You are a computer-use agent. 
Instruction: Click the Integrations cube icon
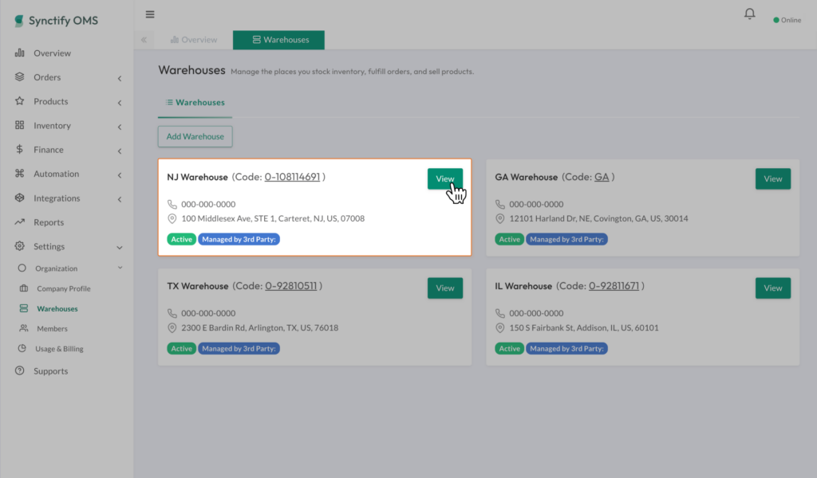tap(20, 198)
